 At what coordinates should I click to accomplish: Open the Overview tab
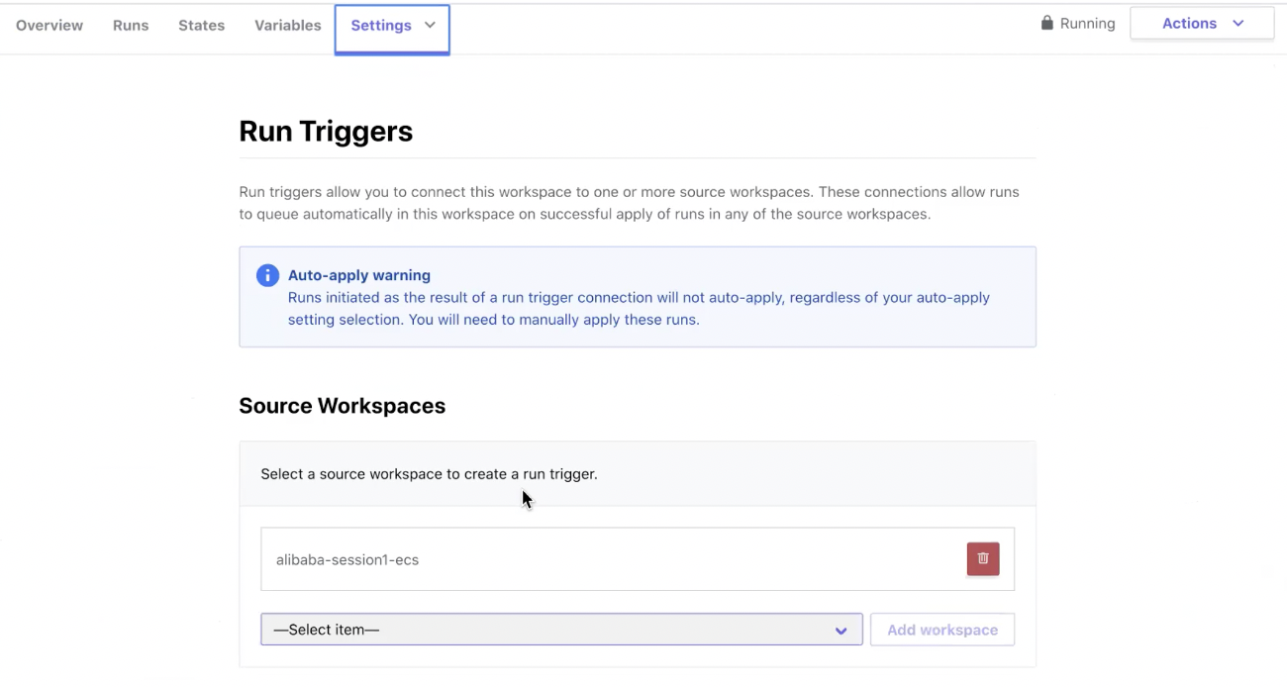(49, 25)
